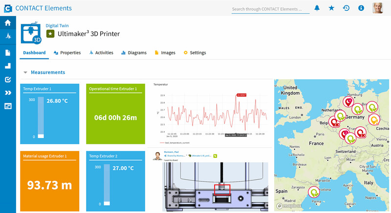This screenshot has width=391, height=213.
Task: Click the Digital Twin breadcrumb link
Action: point(57,26)
